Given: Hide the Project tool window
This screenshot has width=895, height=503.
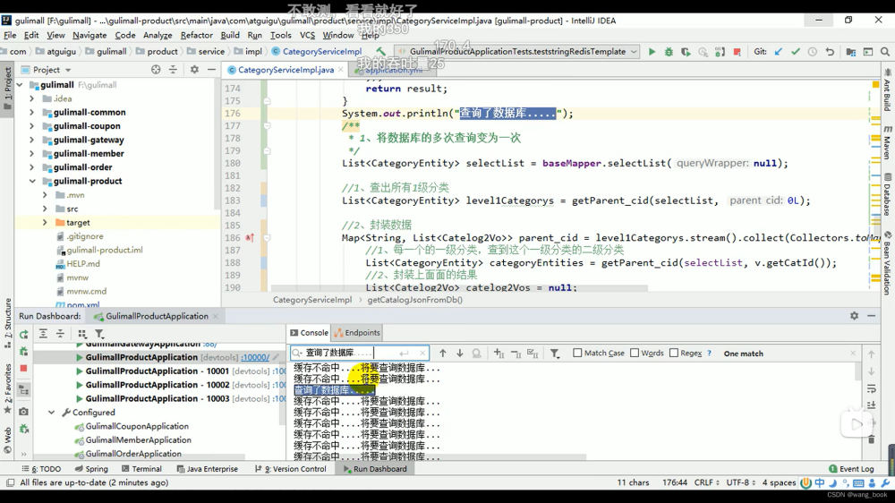Looking at the screenshot, I should click(211, 70).
